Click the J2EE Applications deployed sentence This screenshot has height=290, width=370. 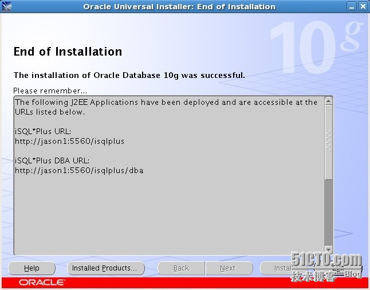[x=166, y=107]
